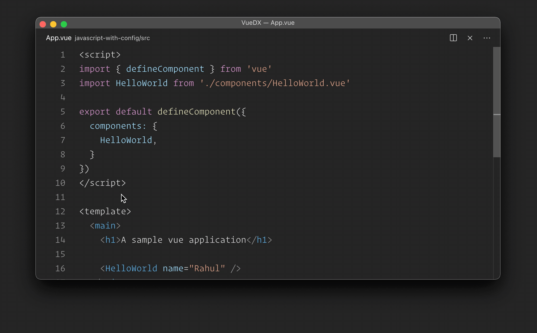Select the App.vue tab label
The height and width of the screenshot is (333, 537).
coord(59,38)
